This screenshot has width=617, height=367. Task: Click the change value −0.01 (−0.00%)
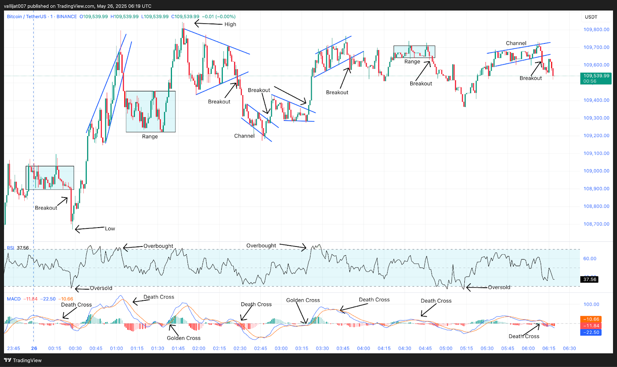click(219, 17)
